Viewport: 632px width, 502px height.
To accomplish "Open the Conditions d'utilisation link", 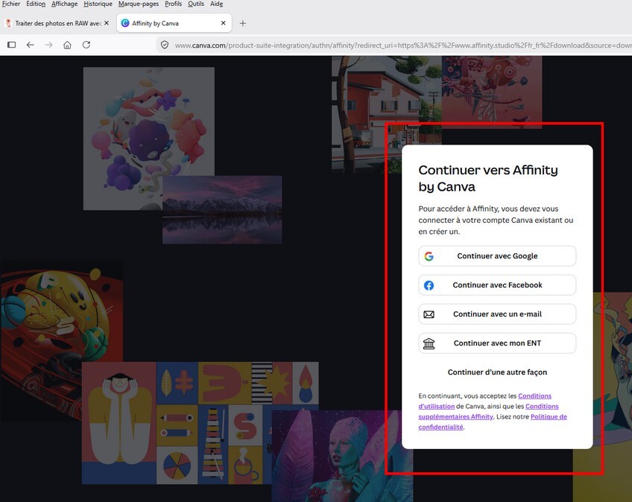I will 437,406.
